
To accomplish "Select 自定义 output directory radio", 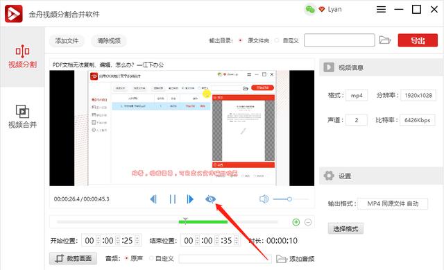I will click(277, 40).
